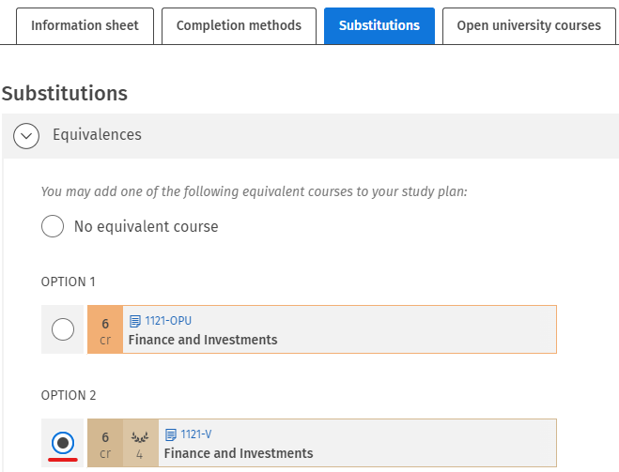The width and height of the screenshot is (619, 472).
Task: Click the laurel wreath icon in Option 2
Action: 140,436
